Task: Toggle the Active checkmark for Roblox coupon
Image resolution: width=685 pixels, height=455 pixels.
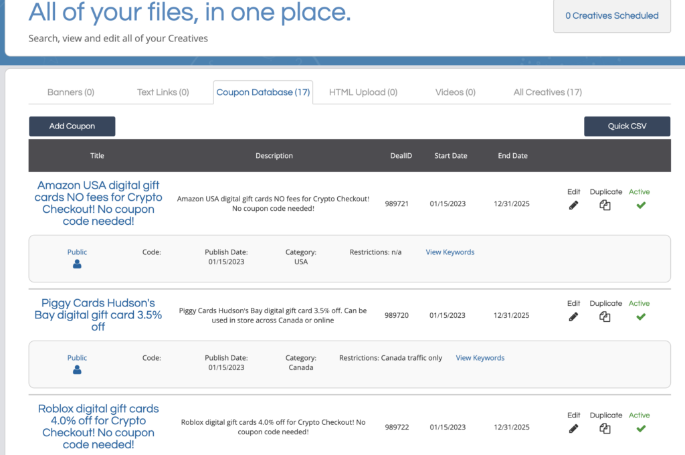Action: click(x=641, y=429)
